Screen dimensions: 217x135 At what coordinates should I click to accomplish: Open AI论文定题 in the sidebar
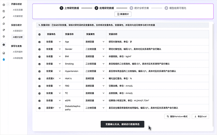pos(18,10)
